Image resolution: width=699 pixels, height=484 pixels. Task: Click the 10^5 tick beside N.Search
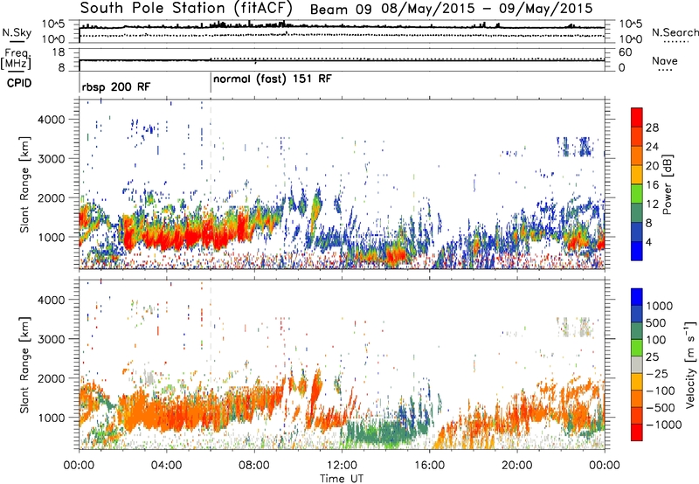coord(631,24)
